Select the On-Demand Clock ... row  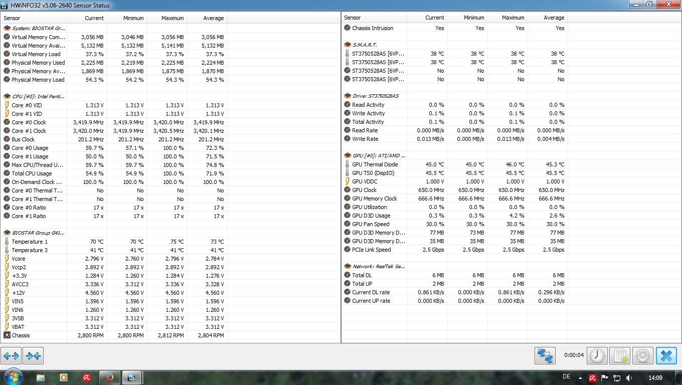tap(113, 182)
